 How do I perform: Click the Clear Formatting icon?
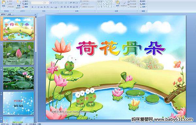57,3
